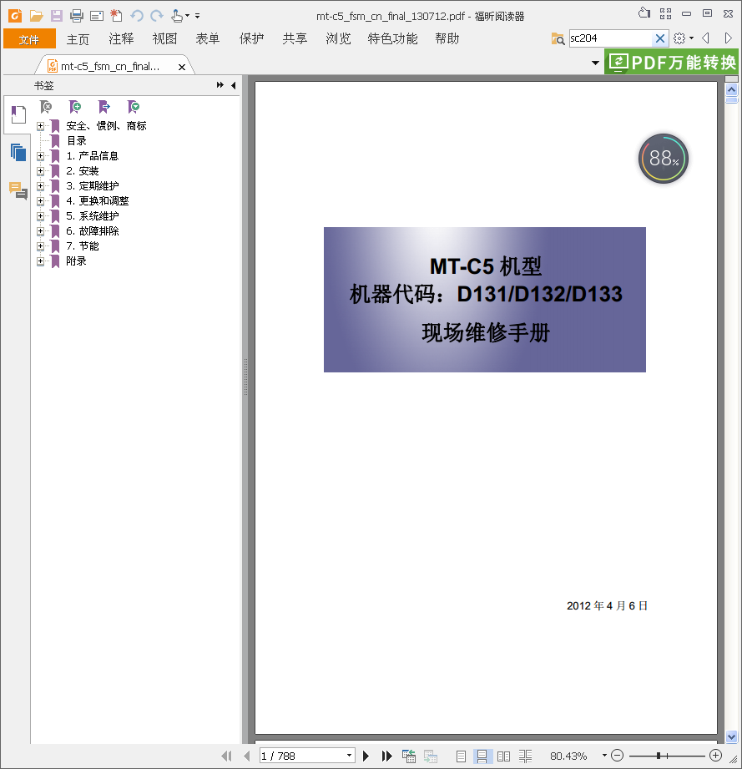The height and width of the screenshot is (769, 742).
Task: Close the mt-c5_fsm_cn_final document tab
Action: 182,67
